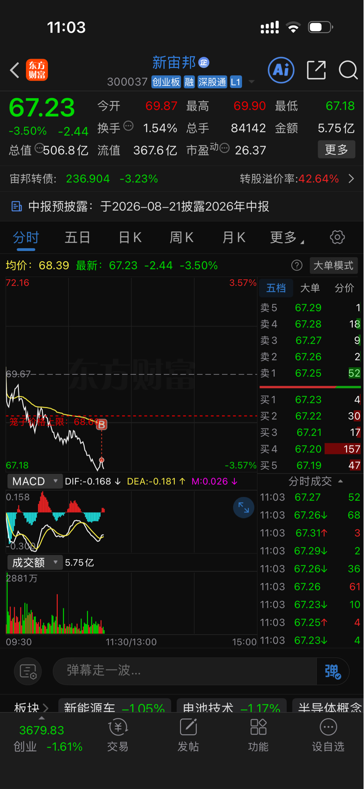Switch to the 日K tab
Viewport: 364px width, 789px height.
[x=130, y=237]
